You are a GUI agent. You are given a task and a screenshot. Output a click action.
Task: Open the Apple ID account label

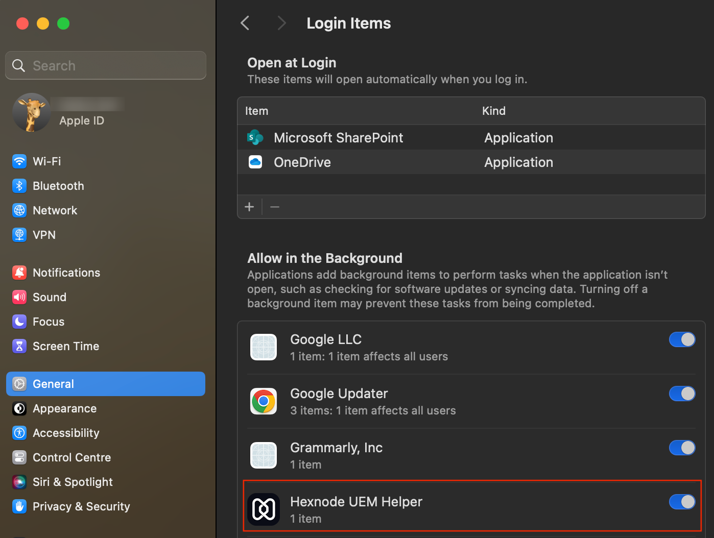click(82, 120)
